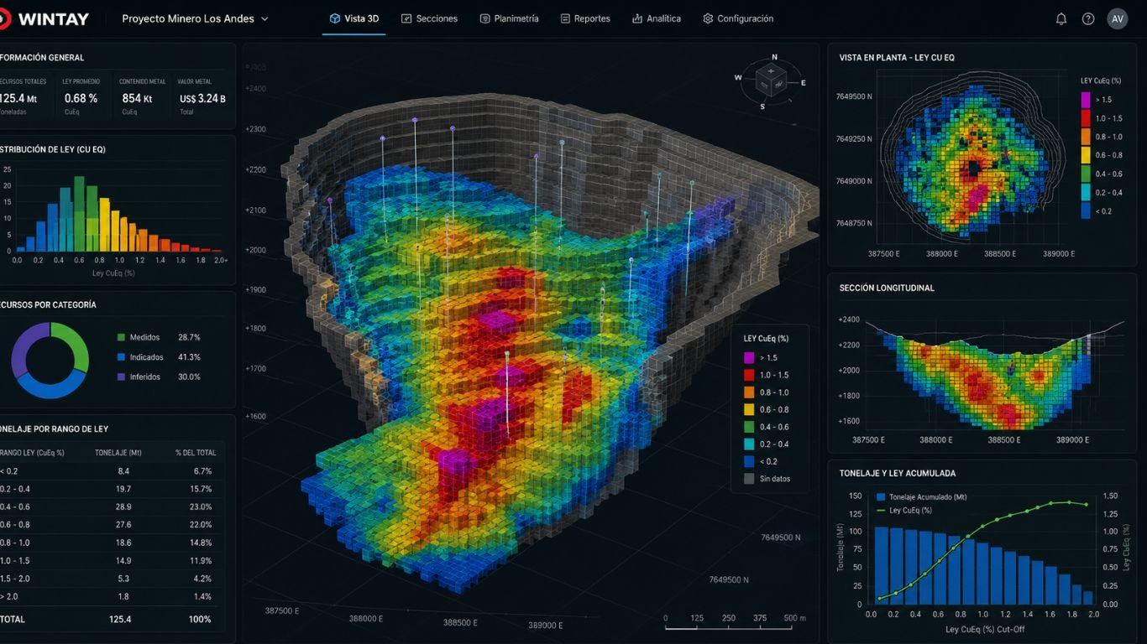
Task: Select cyan 0.2 - 0.4 swatch in main legend
Action: (x=749, y=444)
